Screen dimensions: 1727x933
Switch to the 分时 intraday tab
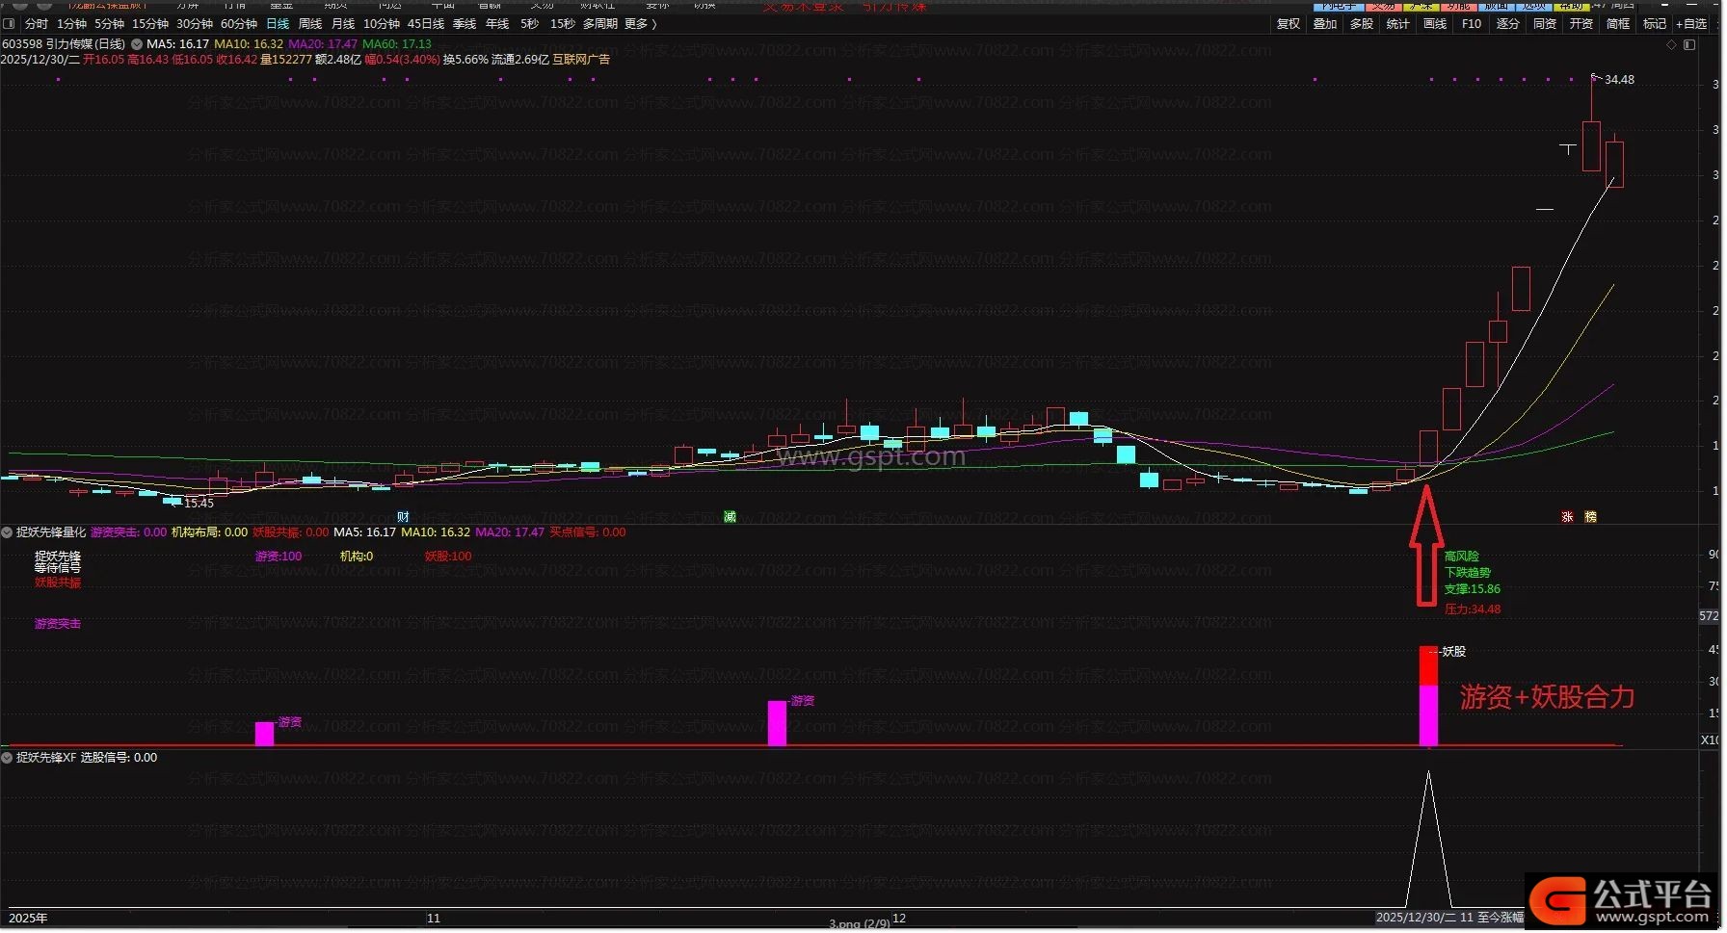pos(37,23)
